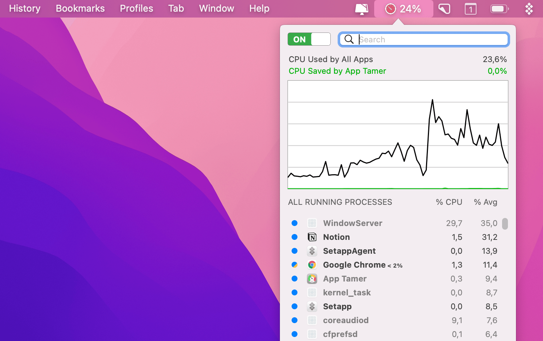Click the cfprefsd process icon
This screenshot has width=543, height=341.
[x=312, y=334]
